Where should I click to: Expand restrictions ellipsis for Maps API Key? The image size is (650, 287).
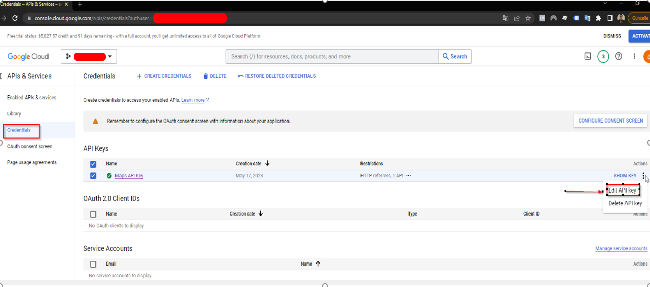click(408, 176)
